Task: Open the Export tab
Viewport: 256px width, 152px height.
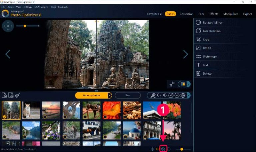Action: 247,14
